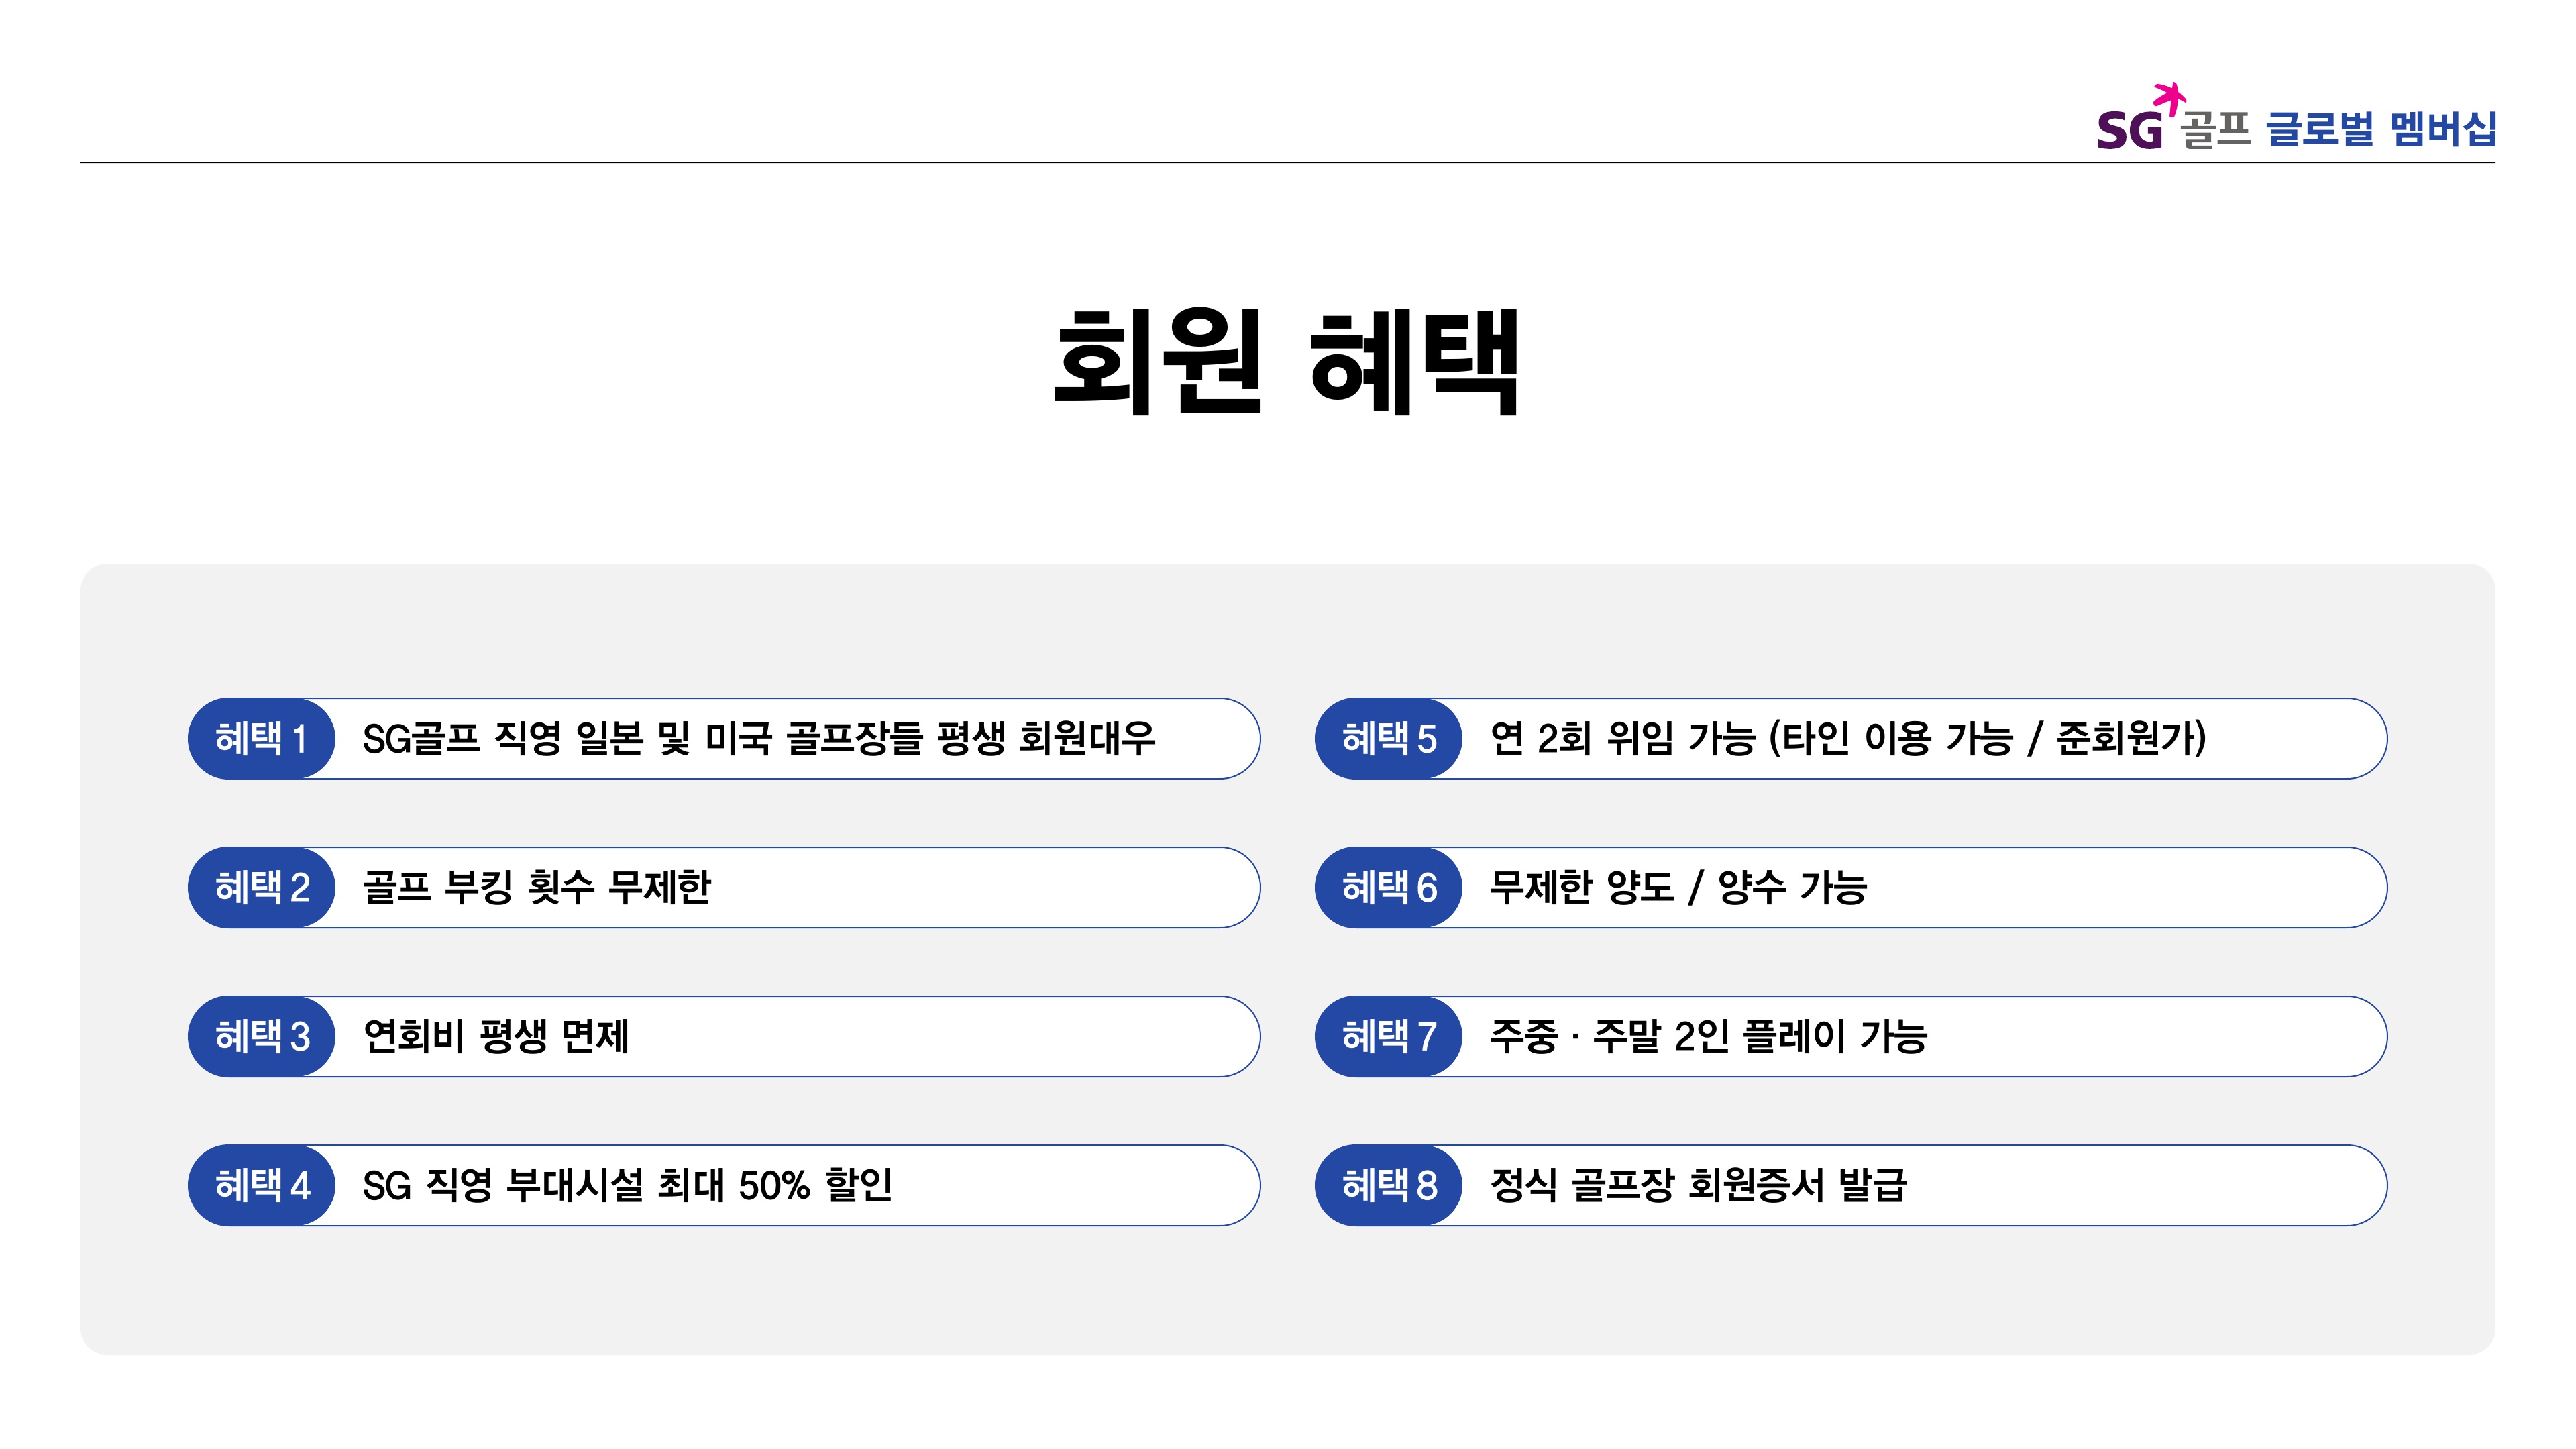This screenshot has width=2576, height=1449.
Task: Click the 연회비 평생 면제 text
Action: pos(496,1037)
